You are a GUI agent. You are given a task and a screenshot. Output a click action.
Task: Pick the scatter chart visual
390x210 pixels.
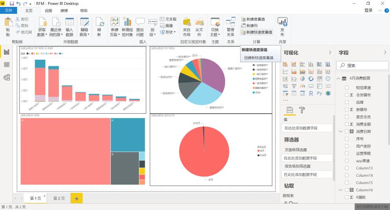[x=294, y=79]
